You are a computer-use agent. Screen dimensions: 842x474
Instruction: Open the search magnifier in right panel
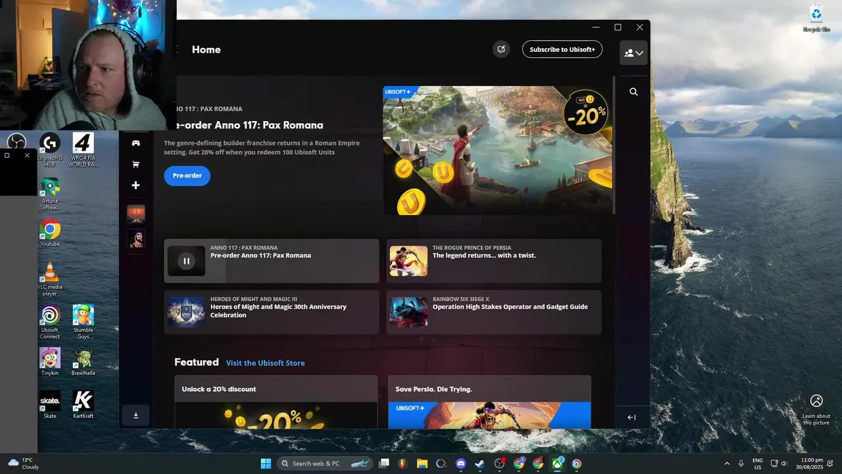pyautogui.click(x=633, y=92)
